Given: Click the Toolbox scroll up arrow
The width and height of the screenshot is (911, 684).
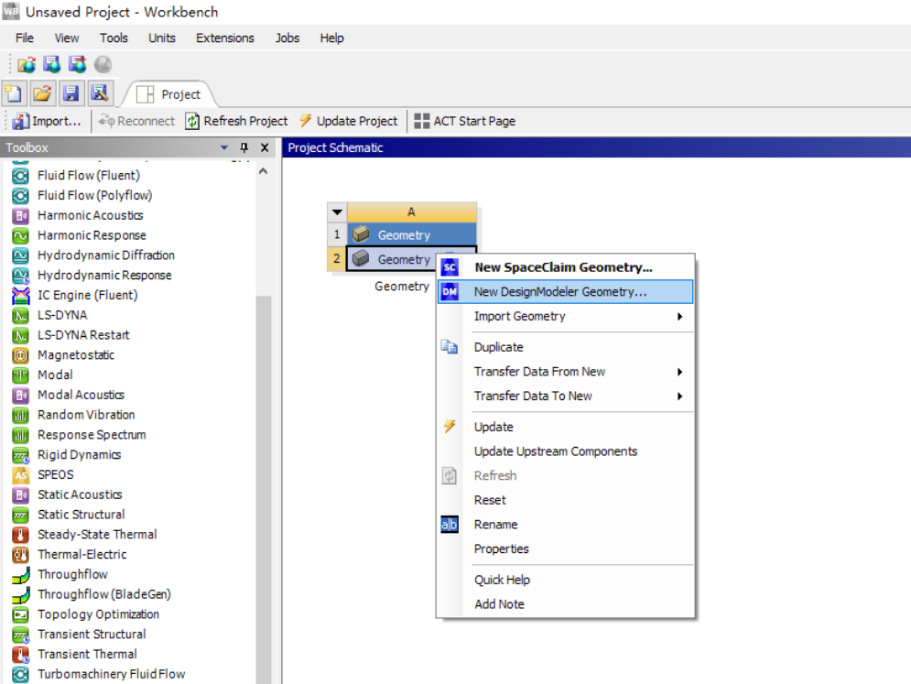Looking at the screenshot, I should 263,171.
